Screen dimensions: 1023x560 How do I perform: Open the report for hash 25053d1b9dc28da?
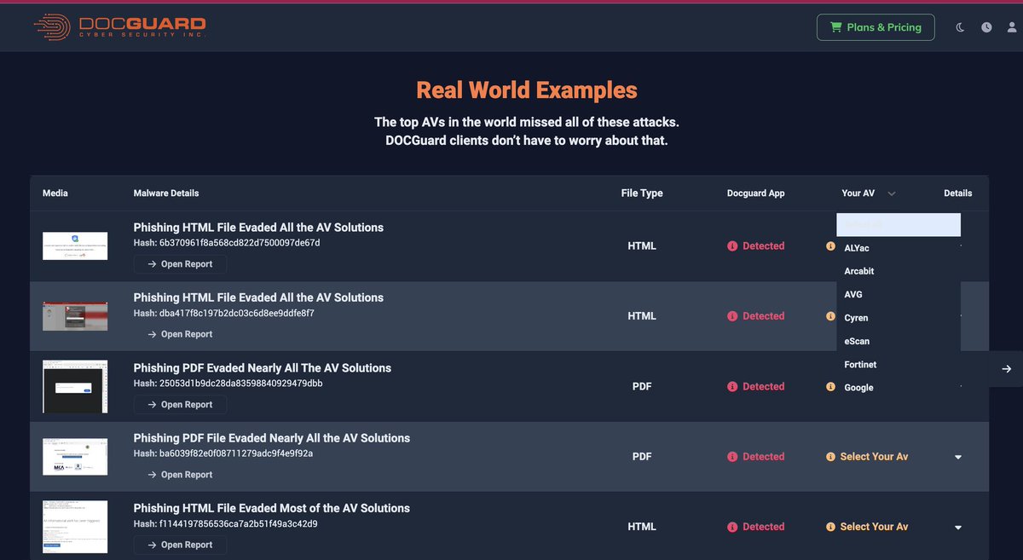pos(179,404)
